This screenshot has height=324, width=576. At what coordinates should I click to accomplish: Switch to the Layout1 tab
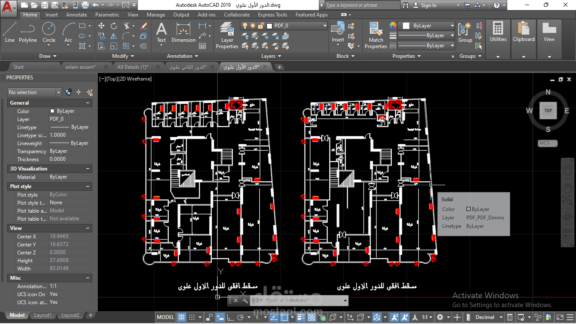(x=43, y=315)
